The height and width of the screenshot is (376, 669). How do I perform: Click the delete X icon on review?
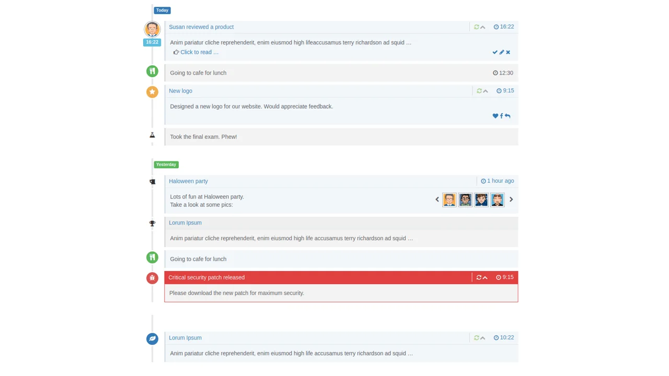508,52
